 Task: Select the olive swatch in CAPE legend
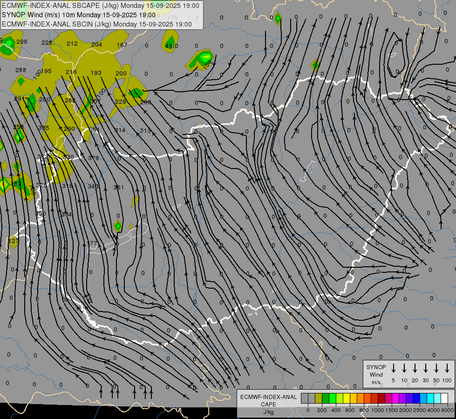click(x=319, y=399)
